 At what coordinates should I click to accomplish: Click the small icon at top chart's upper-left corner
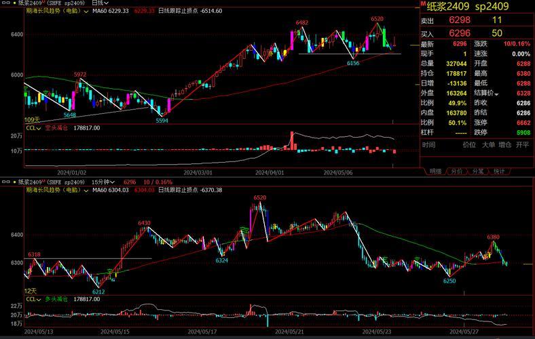(x=4, y=3)
